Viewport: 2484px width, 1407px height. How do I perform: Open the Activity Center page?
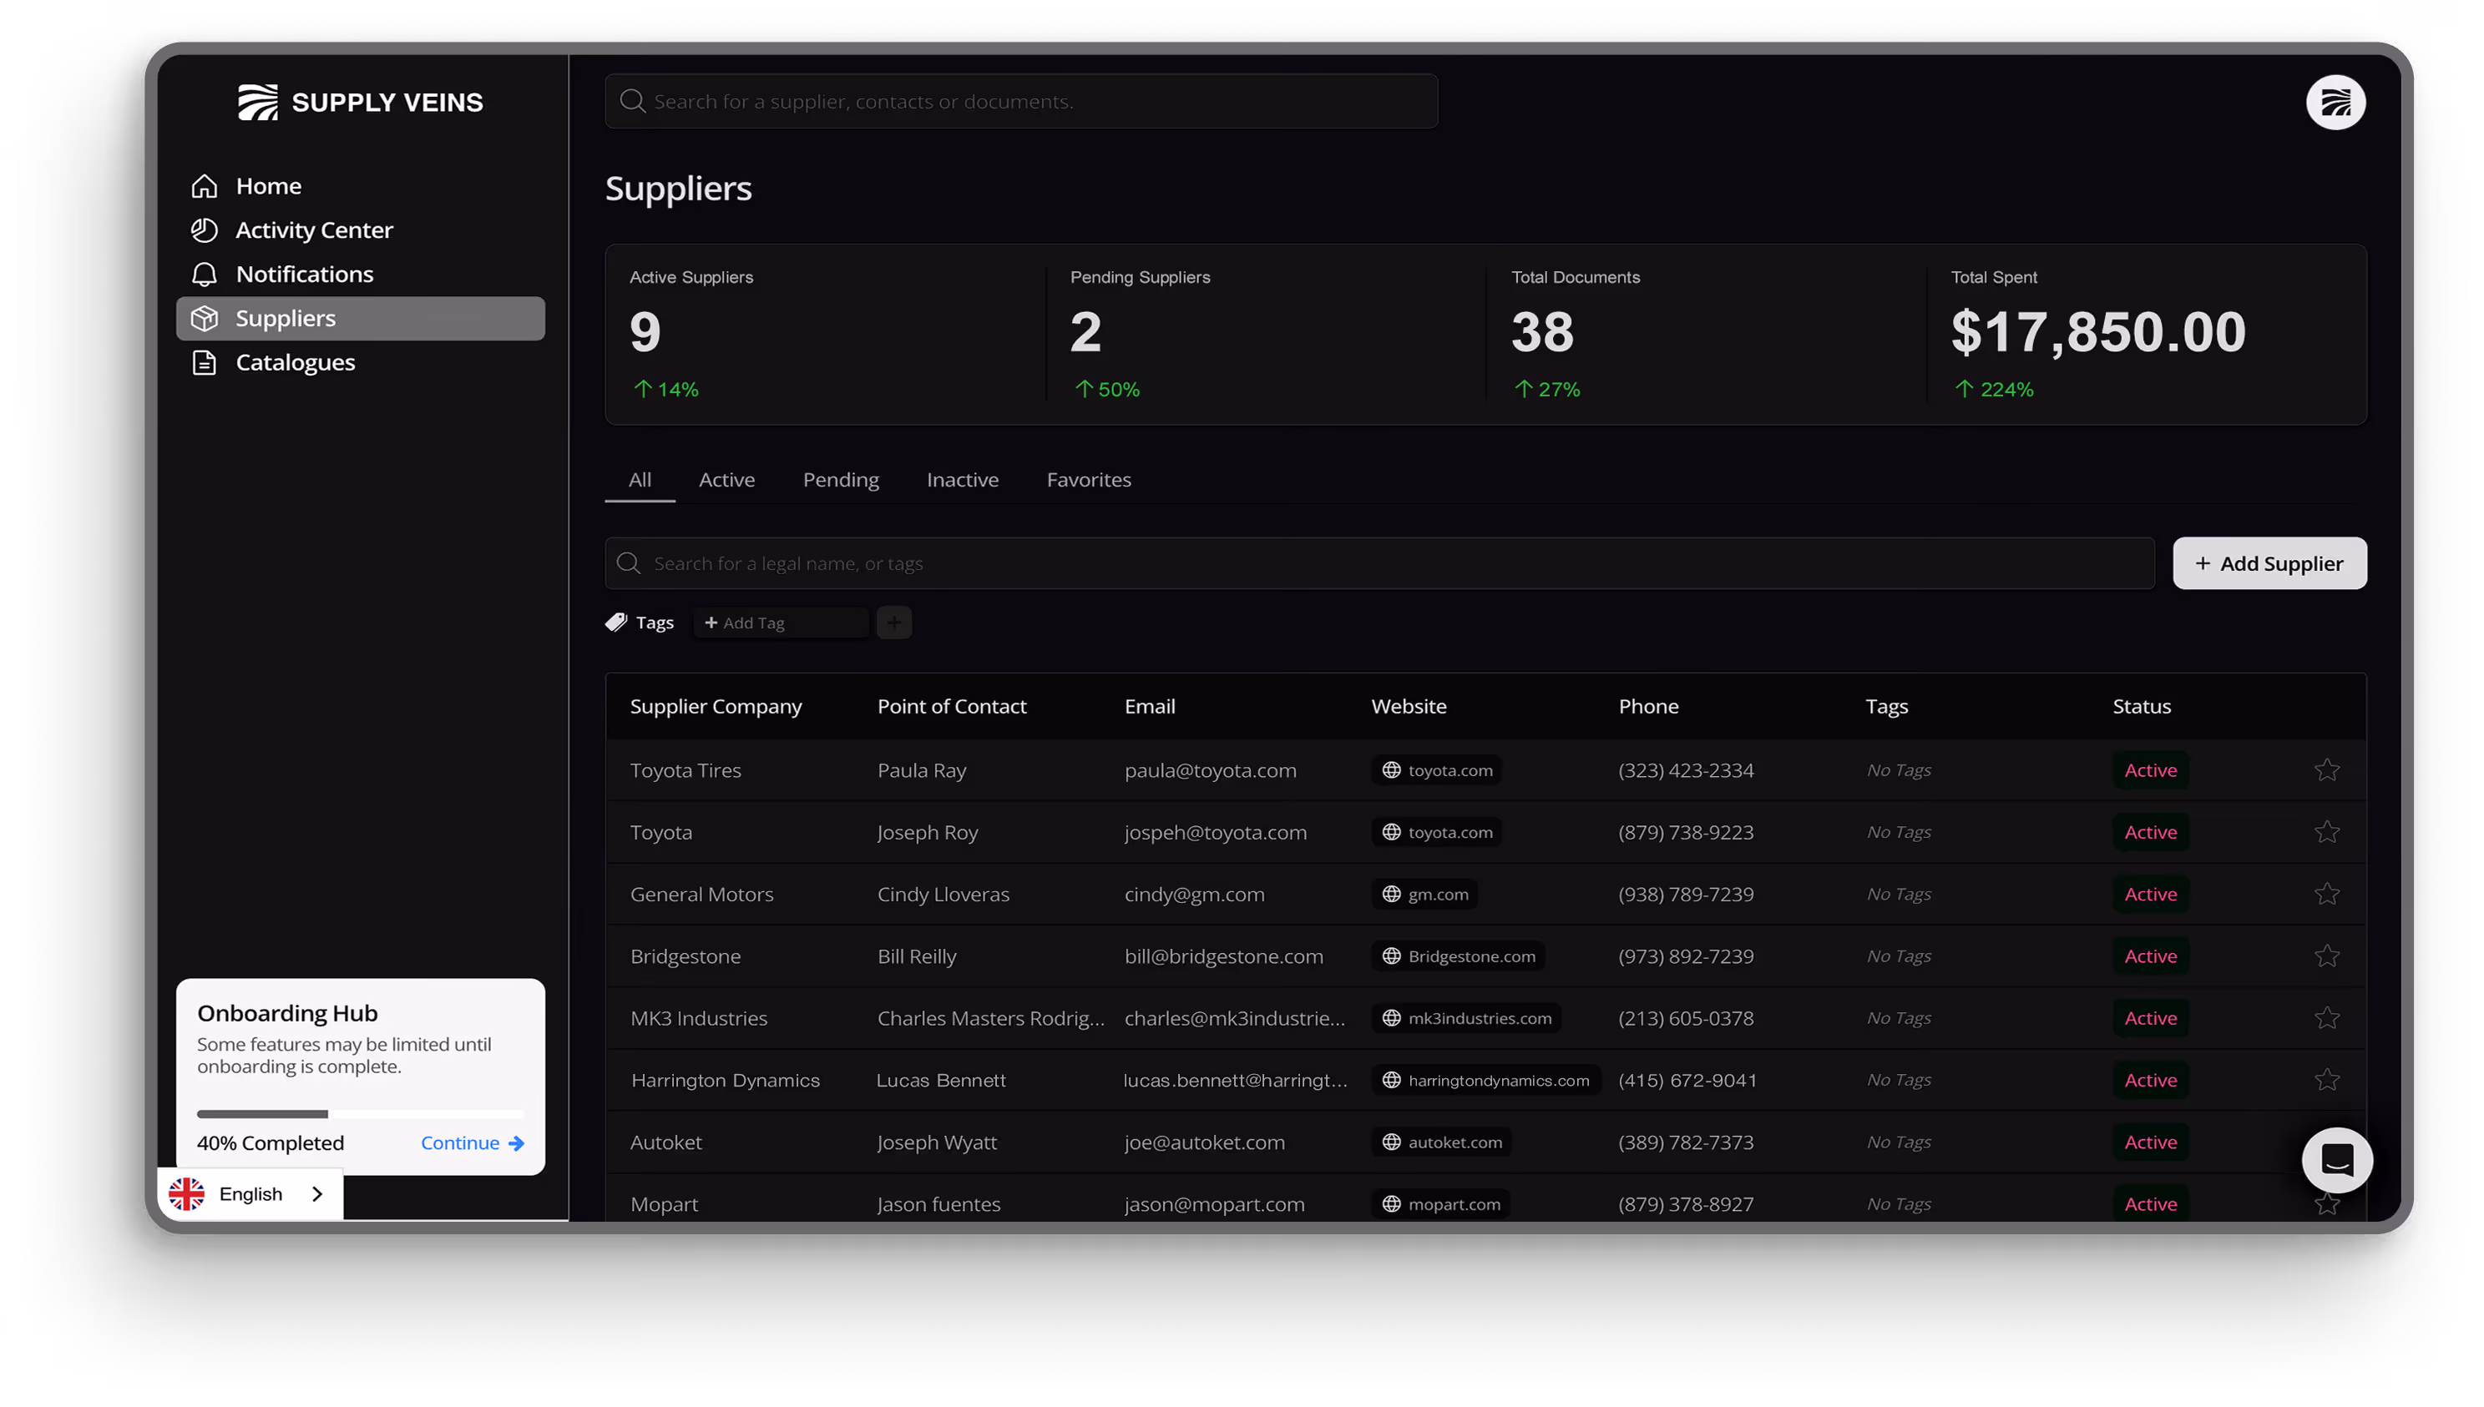tap(313, 230)
